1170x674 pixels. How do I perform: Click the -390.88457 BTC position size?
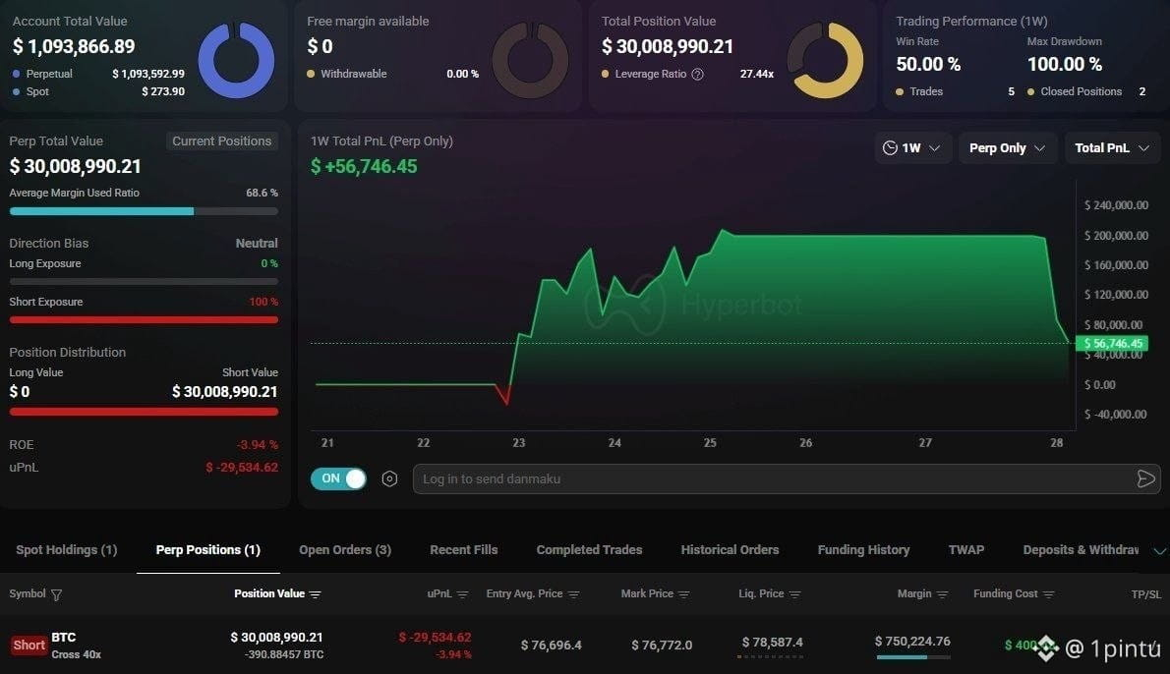coord(284,654)
